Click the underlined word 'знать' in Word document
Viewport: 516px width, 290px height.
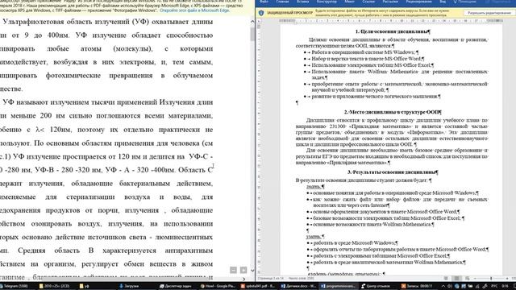pos(314,187)
